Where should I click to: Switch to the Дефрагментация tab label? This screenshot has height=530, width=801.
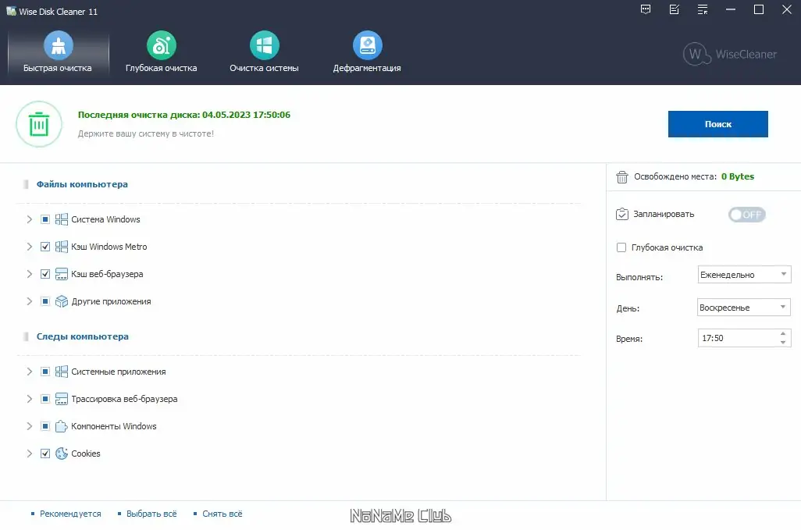(367, 68)
